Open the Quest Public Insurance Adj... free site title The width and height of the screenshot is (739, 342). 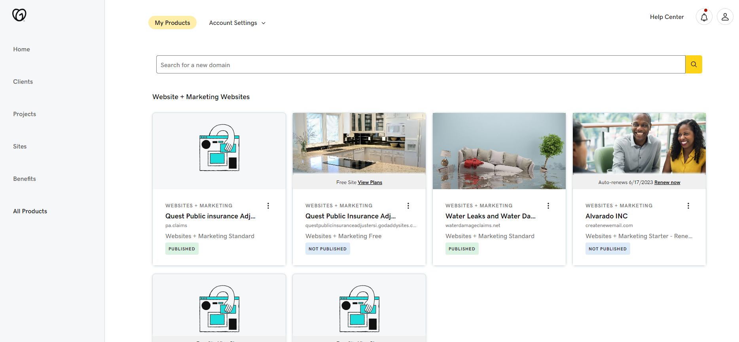point(351,216)
